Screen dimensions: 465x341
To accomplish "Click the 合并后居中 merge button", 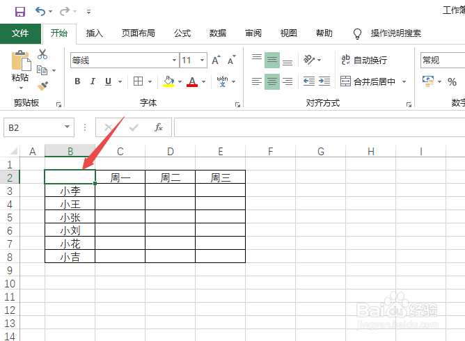I will (368, 81).
